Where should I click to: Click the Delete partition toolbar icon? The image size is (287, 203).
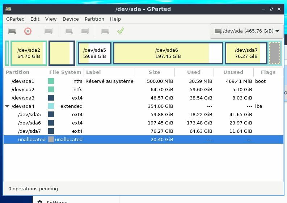(x=28, y=31)
